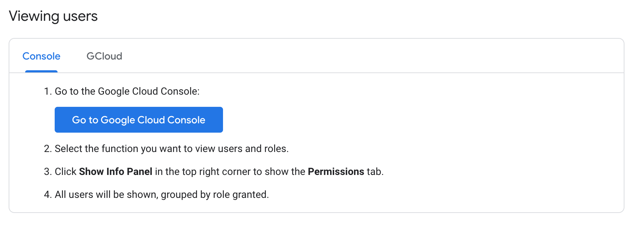This screenshot has width=641, height=228.
Task: Click the phrase 'grouped by role granted'
Action: click(x=214, y=195)
